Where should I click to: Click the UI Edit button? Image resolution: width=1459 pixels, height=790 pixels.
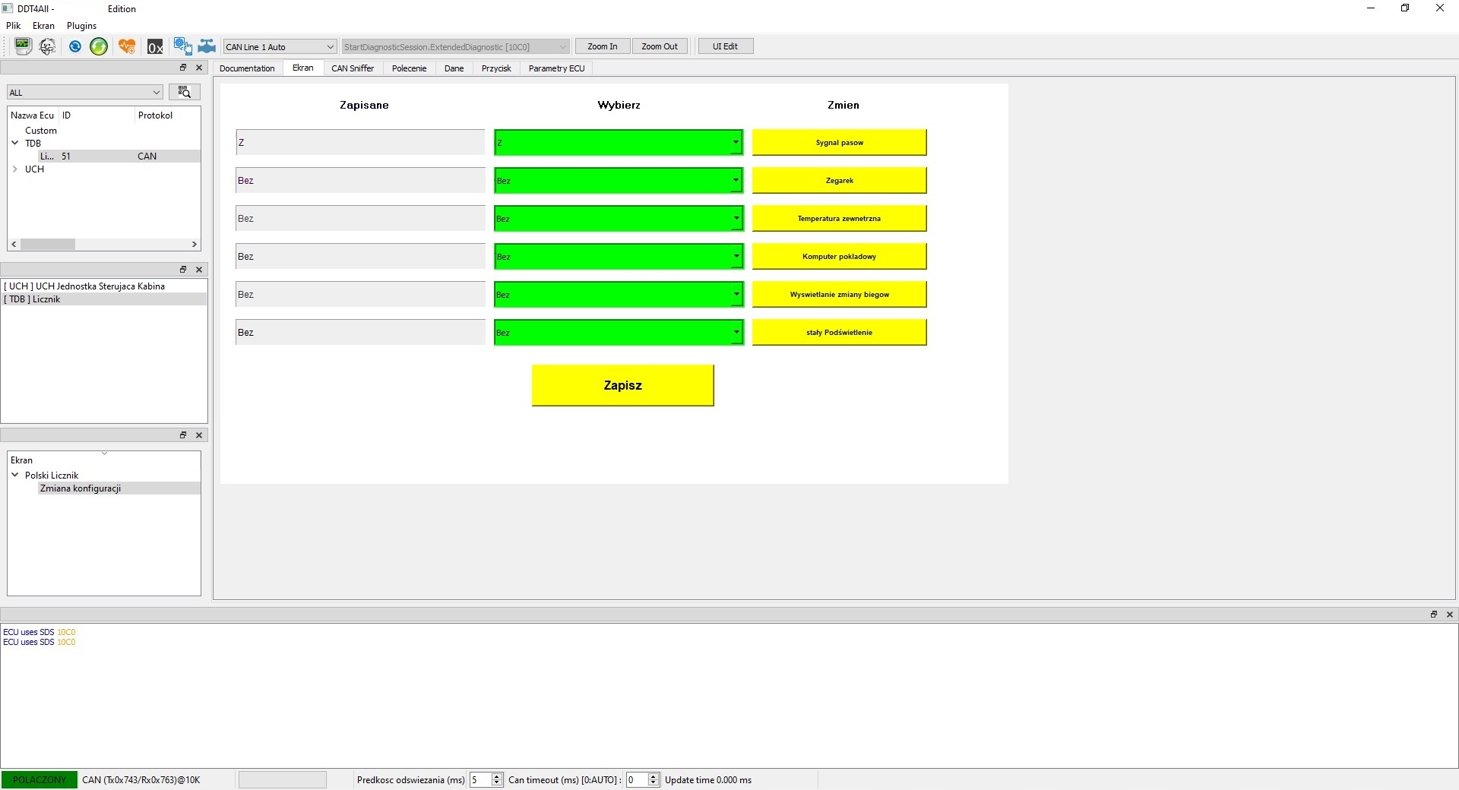coord(725,46)
